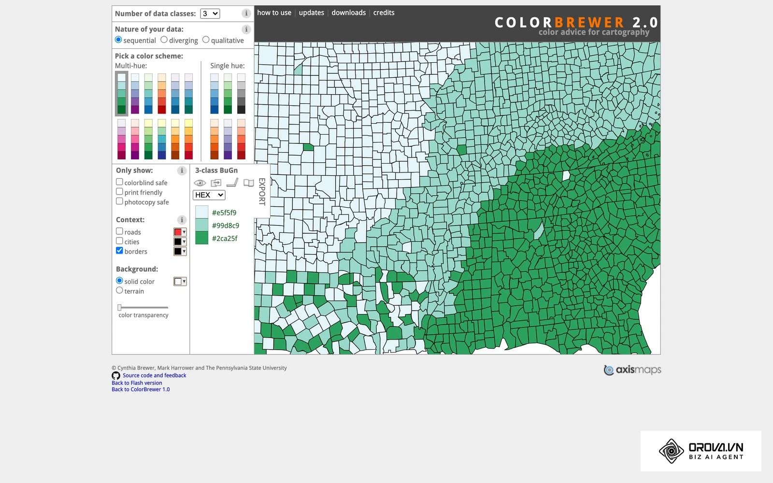The height and width of the screenshot is (483, 773).
Task: Enable the print friendly checkbox
Action: 119,192
